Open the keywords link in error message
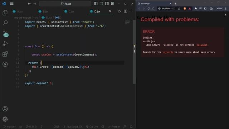The image size is (229, 129). pos(168,52)
